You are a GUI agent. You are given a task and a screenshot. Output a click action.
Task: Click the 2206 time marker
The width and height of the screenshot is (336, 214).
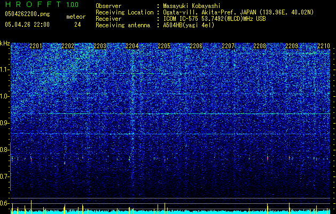click(196, 46)
